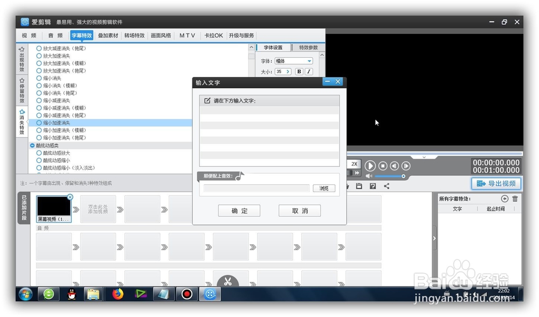Select 缩小消失 effect radio
Viewport: 539px width, 317px height.
39,78
